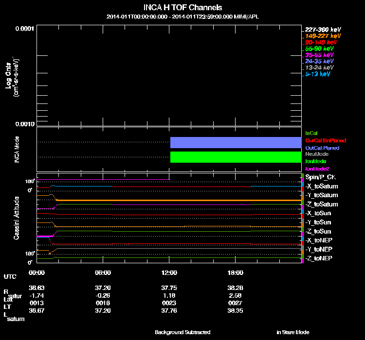The image size is (365, 340).
Task: Click the 12:00 UTC time tick label
Action: pos(169,272)
